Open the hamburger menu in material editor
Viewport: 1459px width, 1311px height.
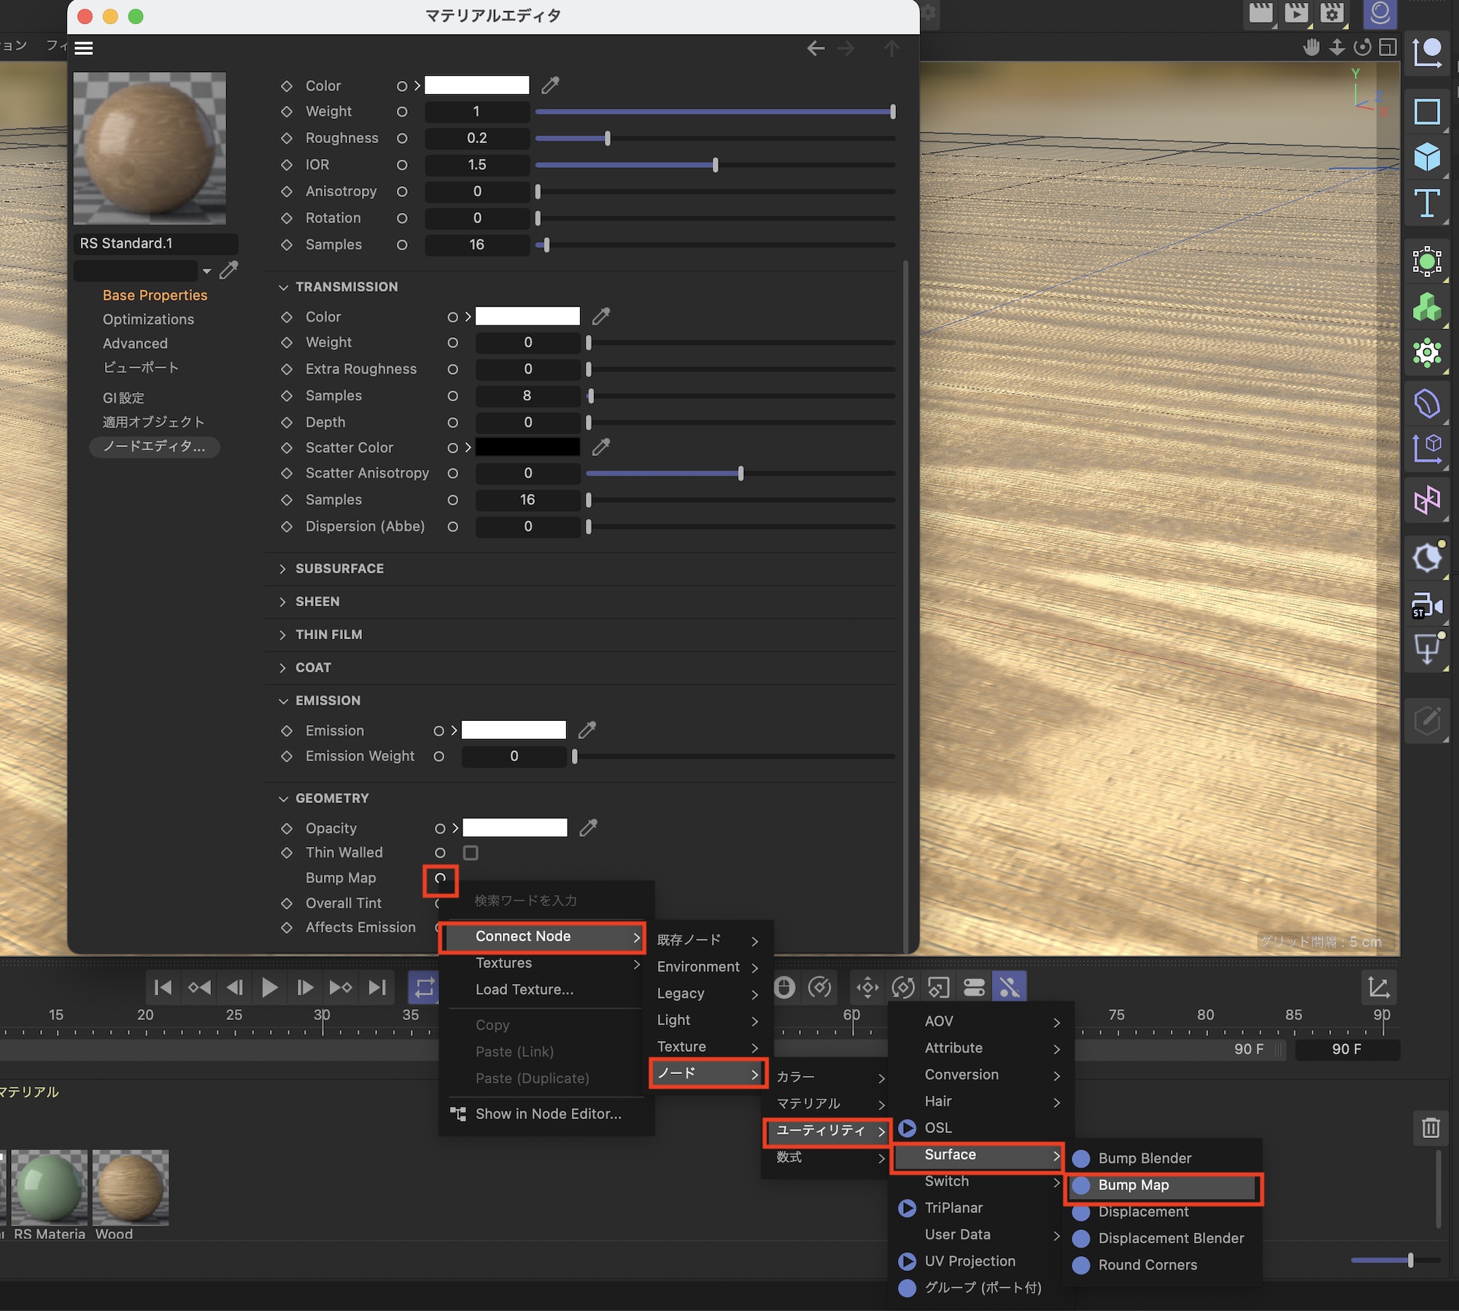click(84, 48)
